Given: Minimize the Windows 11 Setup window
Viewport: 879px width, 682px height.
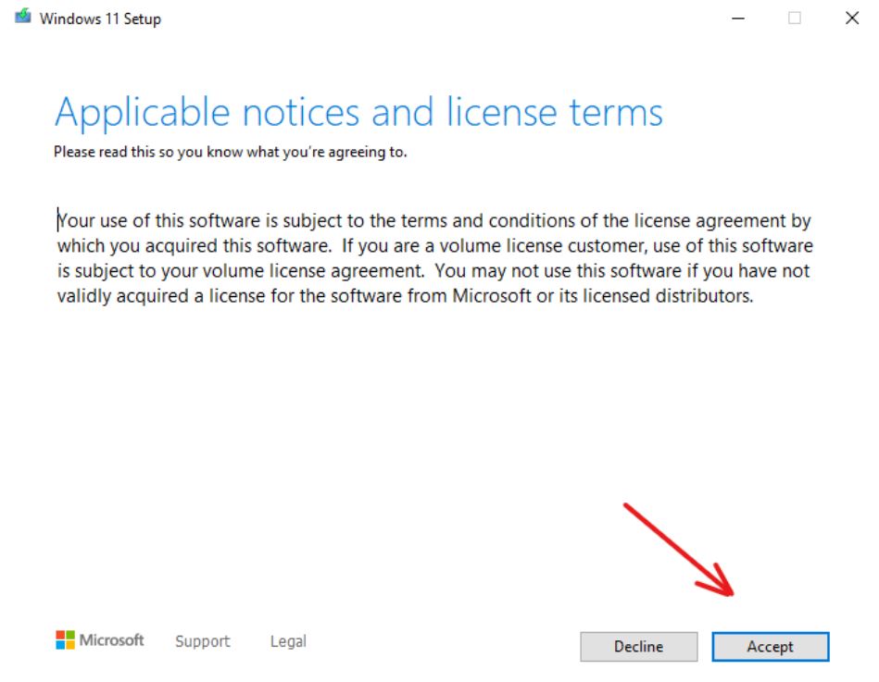Looking at the screenshot, I should (x=738, y=19).
